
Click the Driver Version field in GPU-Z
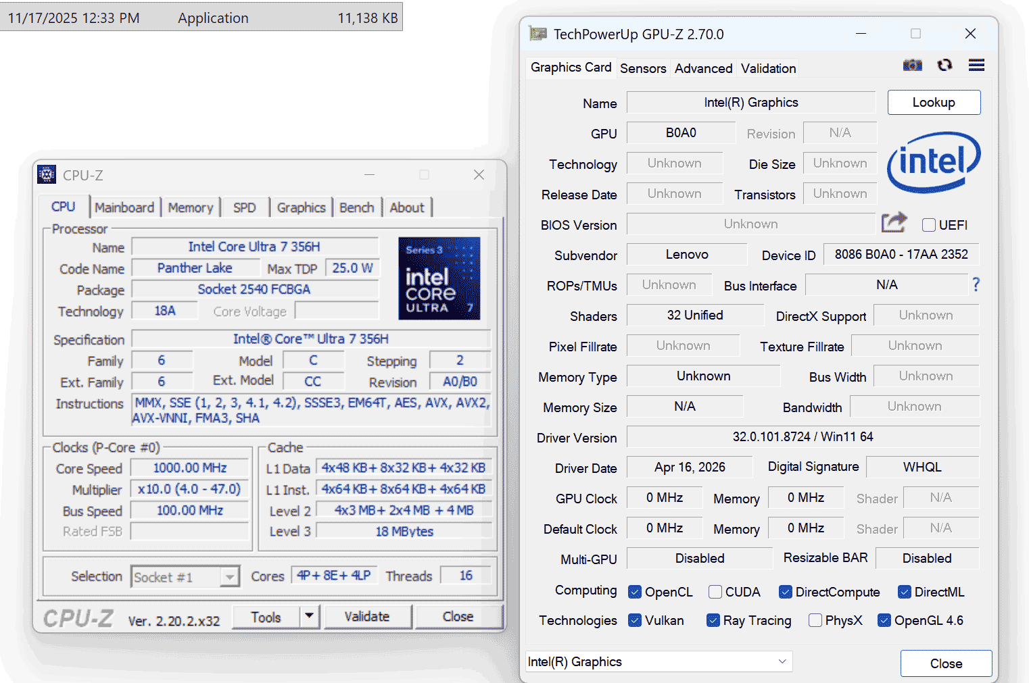pyautogui.click(x=803, y=436)
